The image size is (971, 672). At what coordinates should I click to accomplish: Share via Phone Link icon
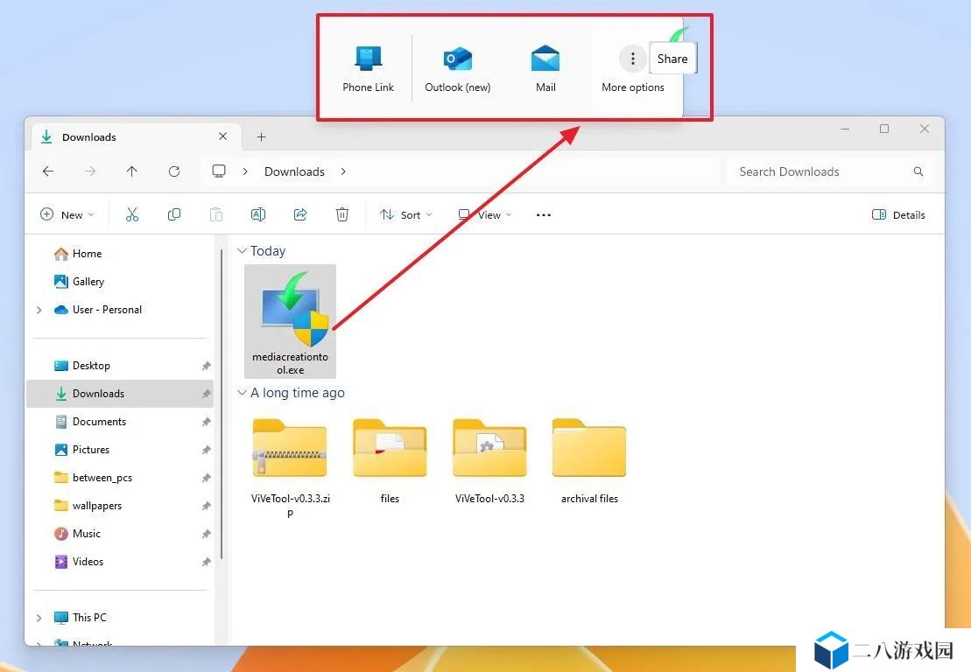pos(369,58)
